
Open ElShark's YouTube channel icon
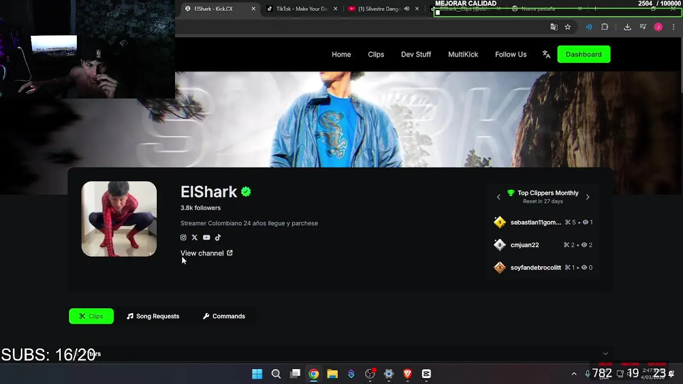tap(207, 237)
